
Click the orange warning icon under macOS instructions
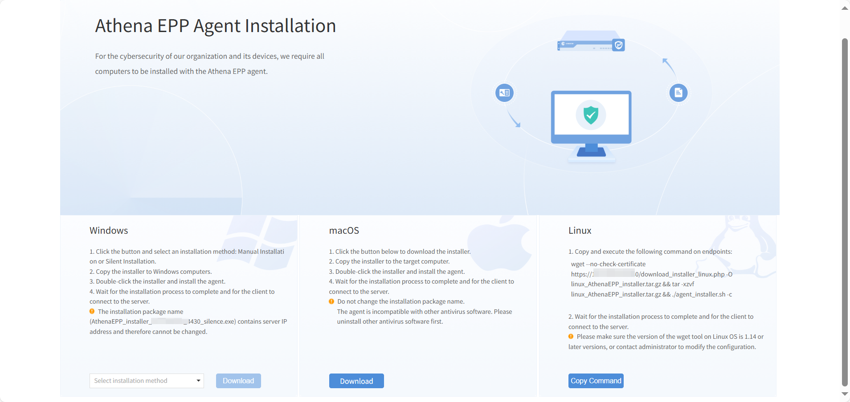[x=331, y=301]
